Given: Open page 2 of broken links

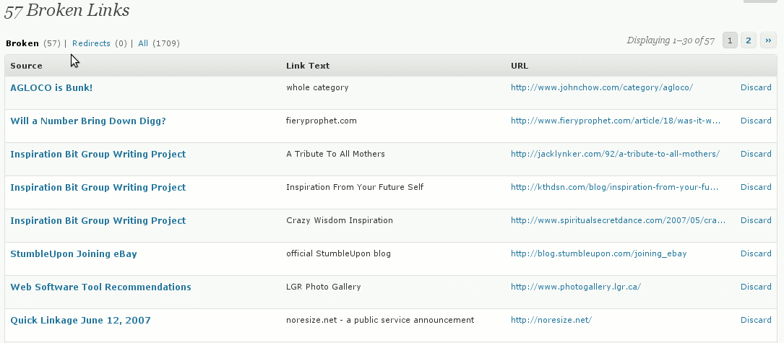Looking at the screenshot, I should (749, 41).
